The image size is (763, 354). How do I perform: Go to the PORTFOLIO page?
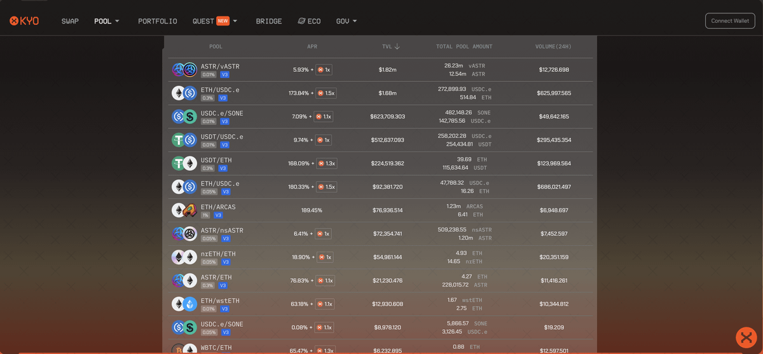point(158,21)
